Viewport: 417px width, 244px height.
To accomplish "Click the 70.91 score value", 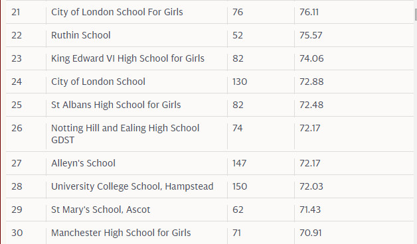I will click(x=310, y=233).
